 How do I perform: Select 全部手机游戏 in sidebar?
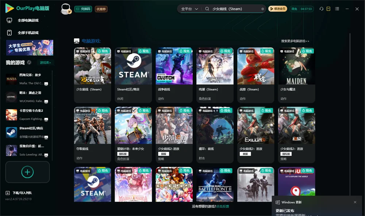[28, 32]
